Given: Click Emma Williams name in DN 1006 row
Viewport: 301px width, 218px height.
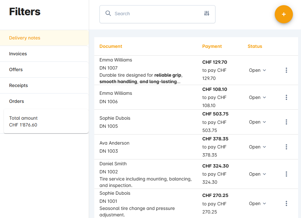Looking at the screenshot, I should coord(116,93).
